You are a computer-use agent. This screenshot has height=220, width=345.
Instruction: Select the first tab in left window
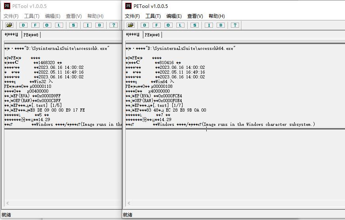pos(11,34)
